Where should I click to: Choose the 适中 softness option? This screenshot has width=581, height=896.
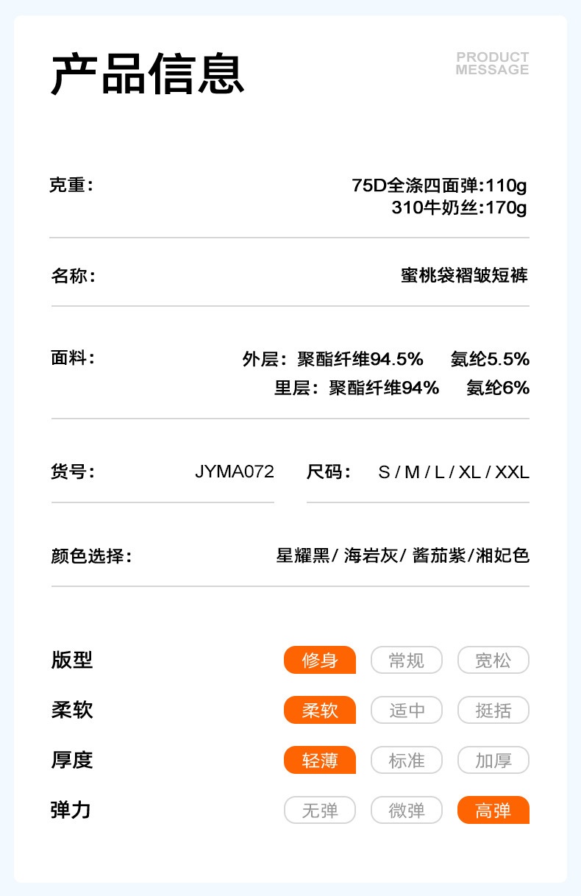(407, 710)
